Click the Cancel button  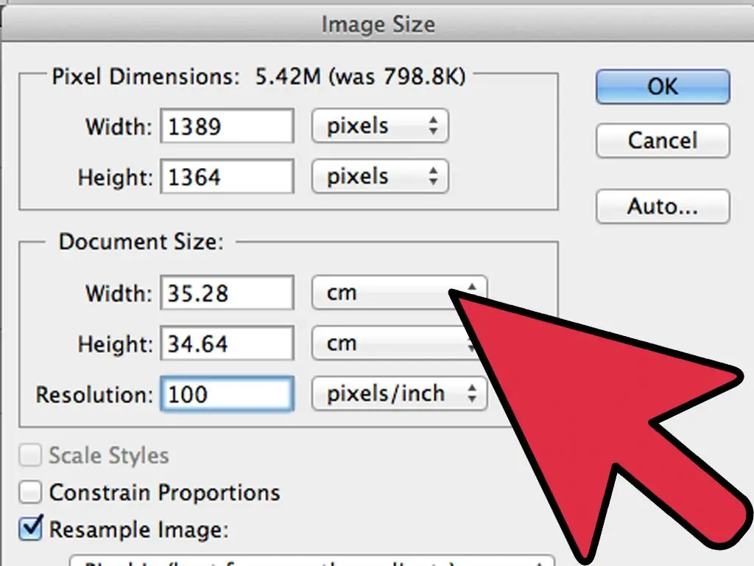point(663,141)
